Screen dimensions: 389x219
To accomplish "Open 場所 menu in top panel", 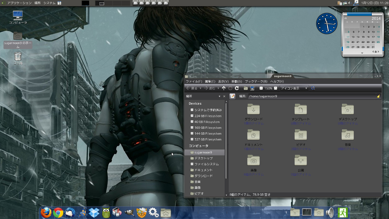I will click(x=38, y=3).
